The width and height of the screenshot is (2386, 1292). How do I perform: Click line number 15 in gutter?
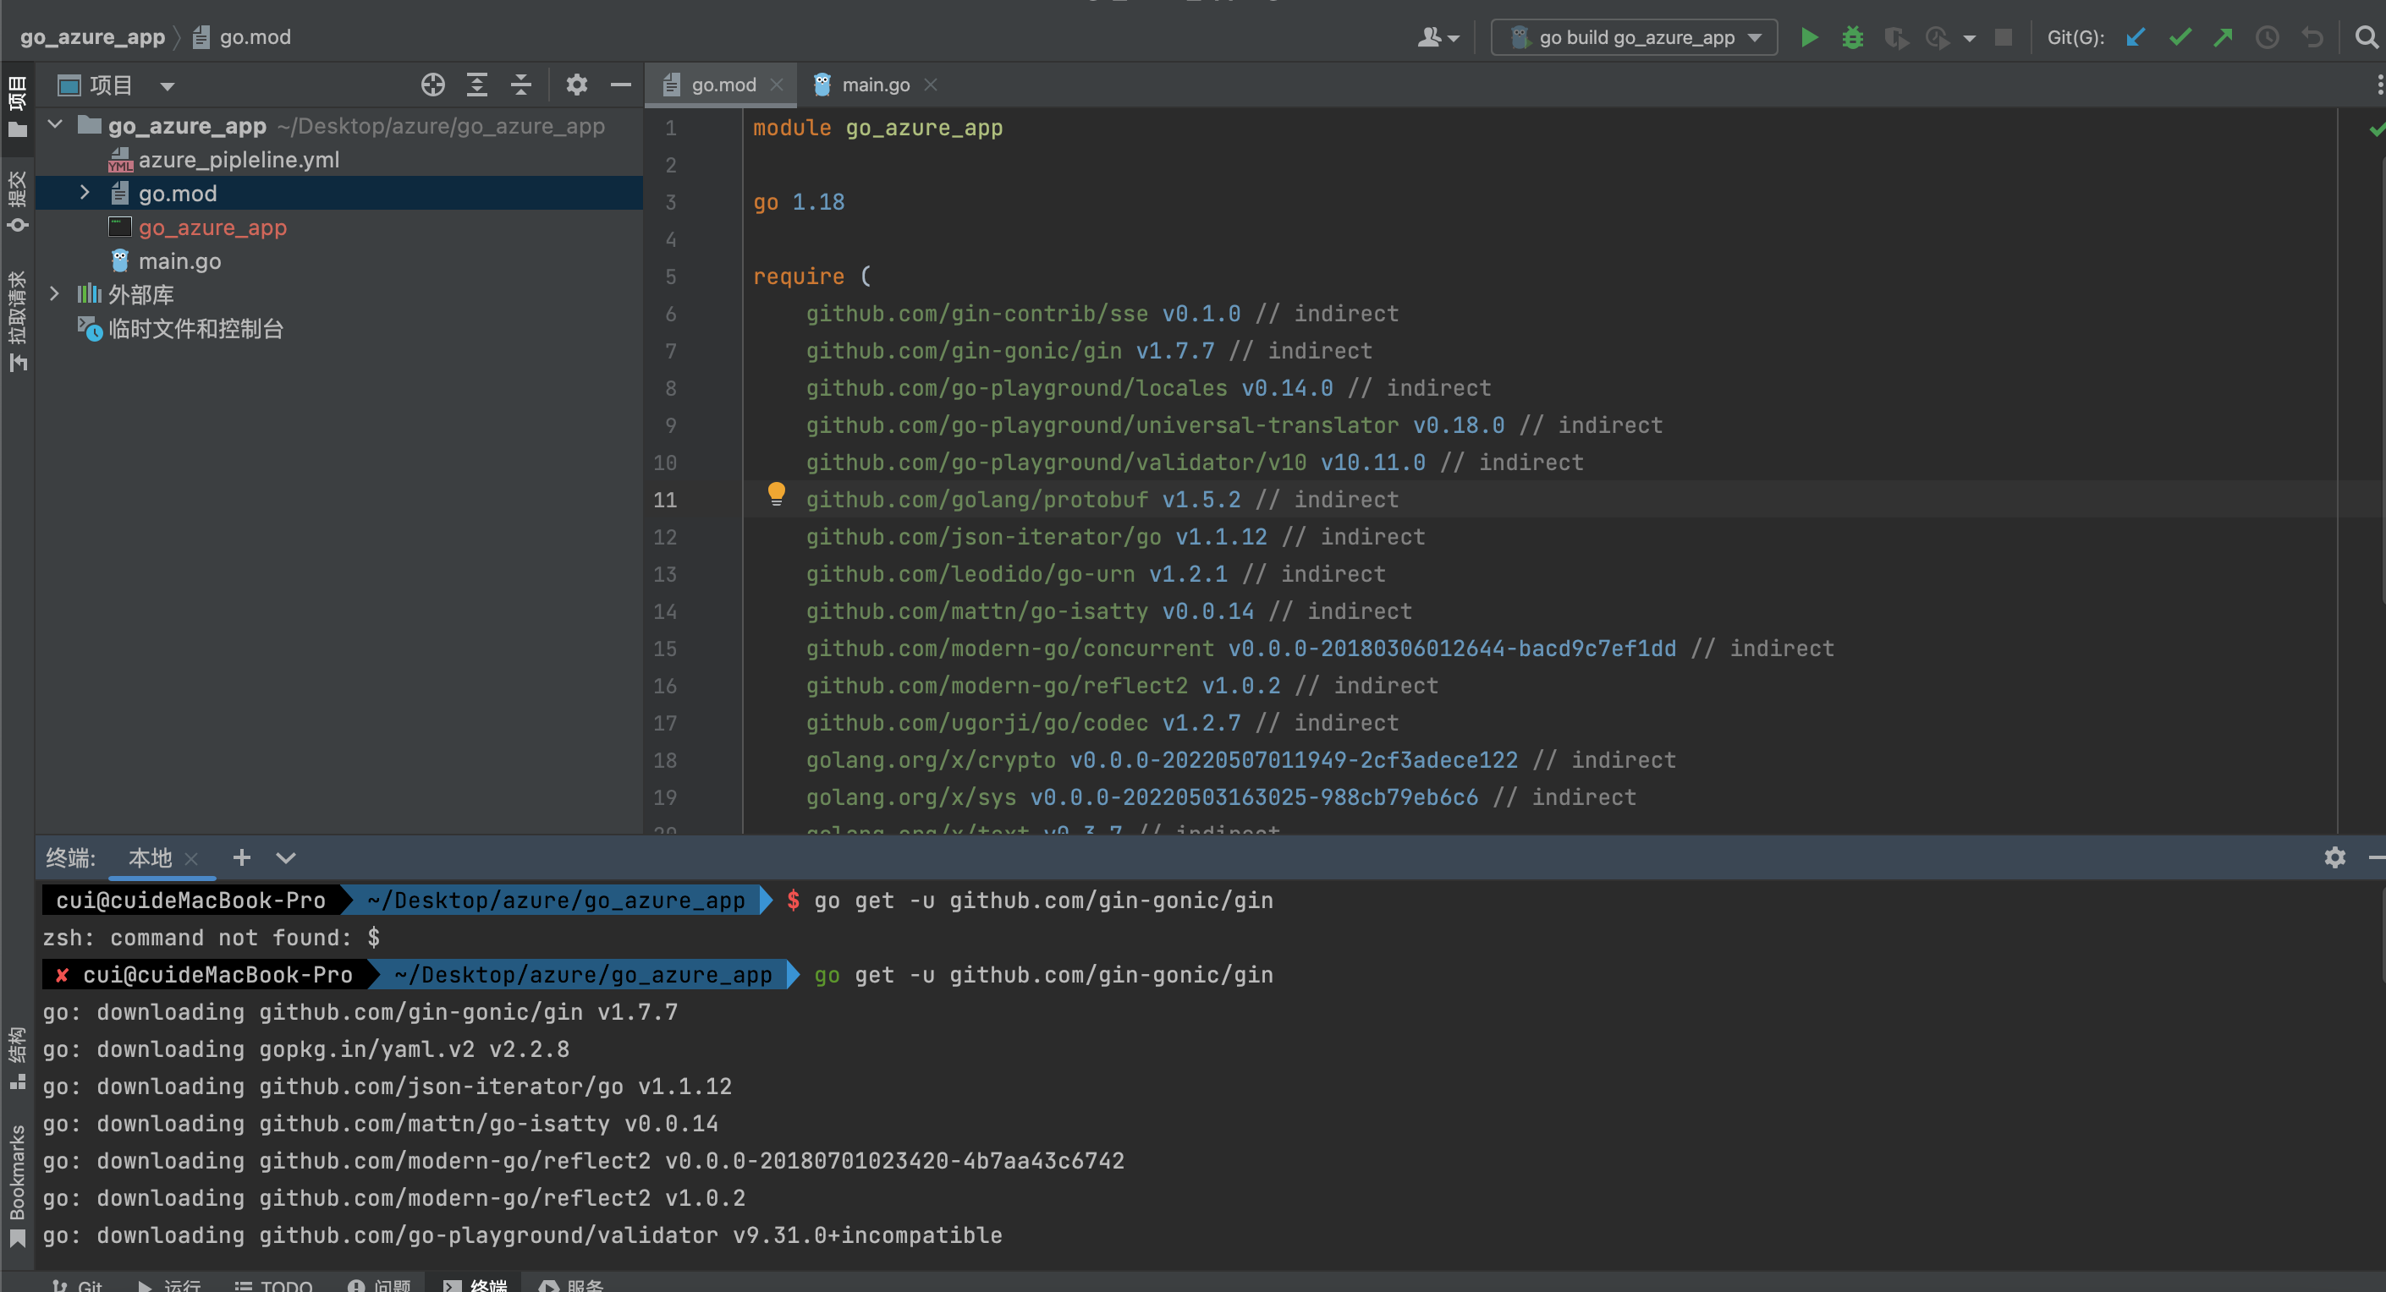[x=665, y=649]
